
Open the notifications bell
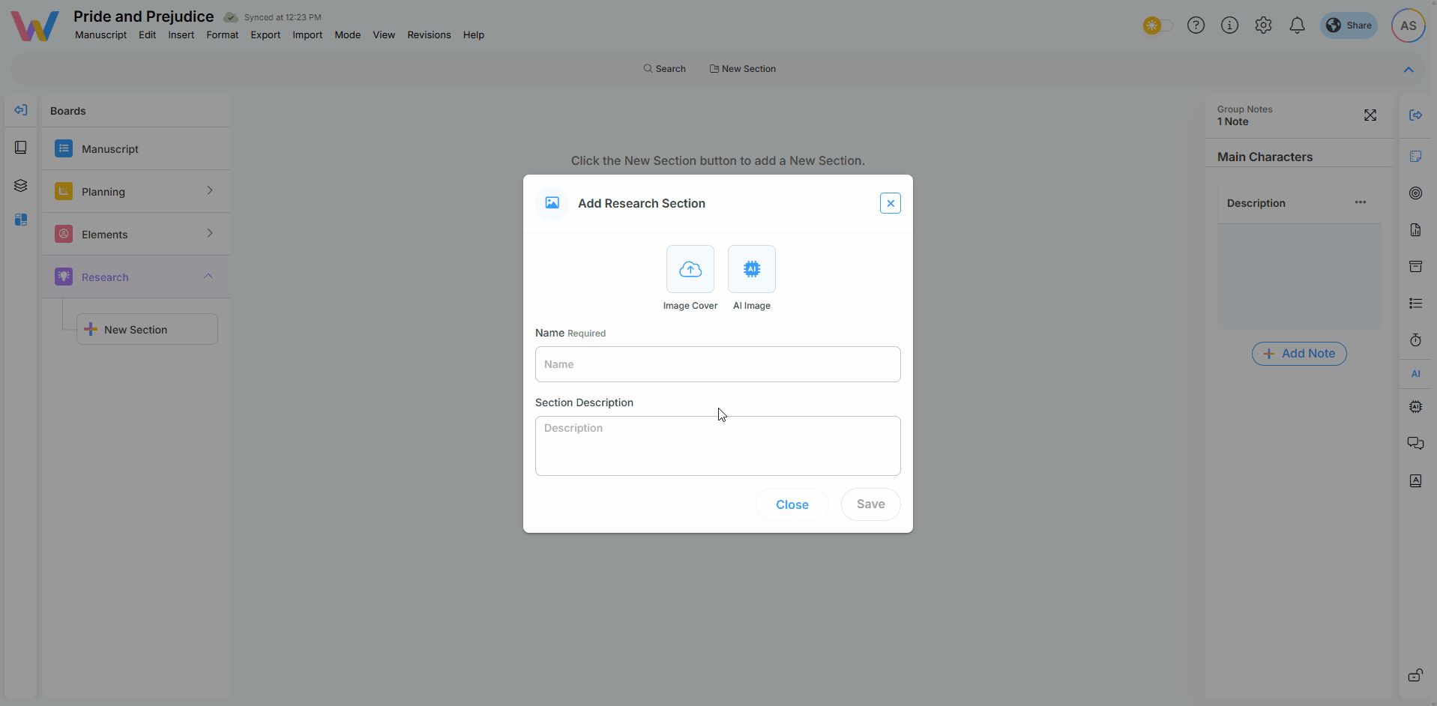click(1297, 25)
